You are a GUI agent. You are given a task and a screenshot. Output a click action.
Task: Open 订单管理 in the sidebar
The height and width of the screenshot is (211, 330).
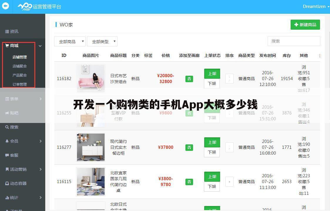pos(20,84)
